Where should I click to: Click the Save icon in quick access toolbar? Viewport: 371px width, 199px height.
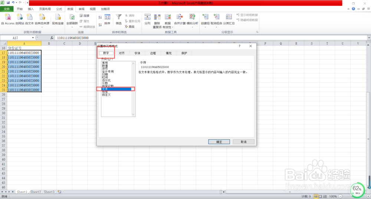coord(8,3)
